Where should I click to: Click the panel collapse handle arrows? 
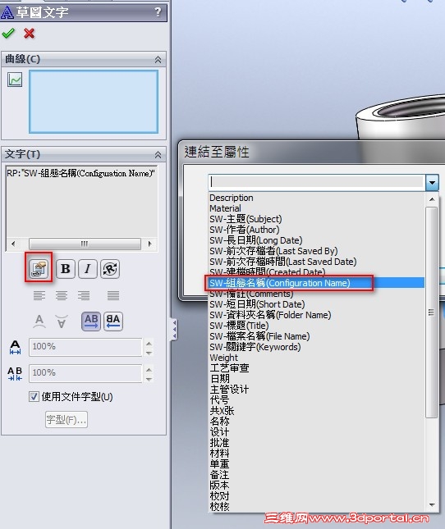pos(174,329)
